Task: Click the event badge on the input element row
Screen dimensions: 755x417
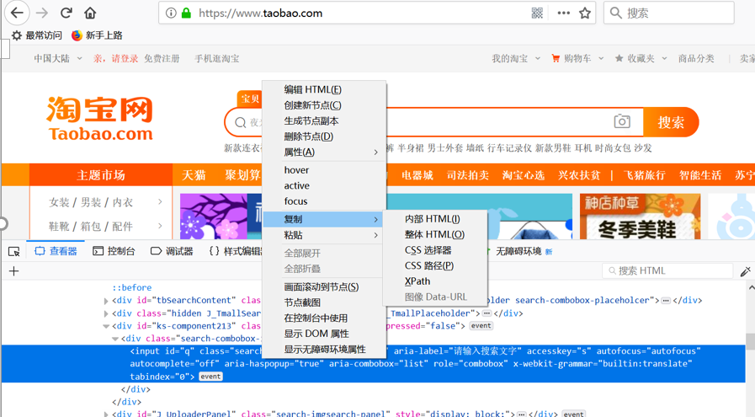Action: click(x=210, y=377)
